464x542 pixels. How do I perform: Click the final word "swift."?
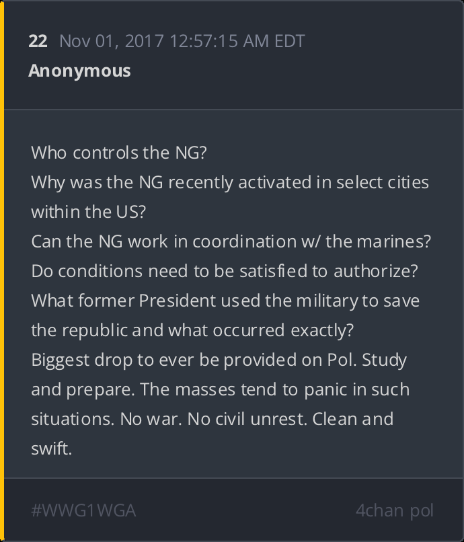coord(51,449)
